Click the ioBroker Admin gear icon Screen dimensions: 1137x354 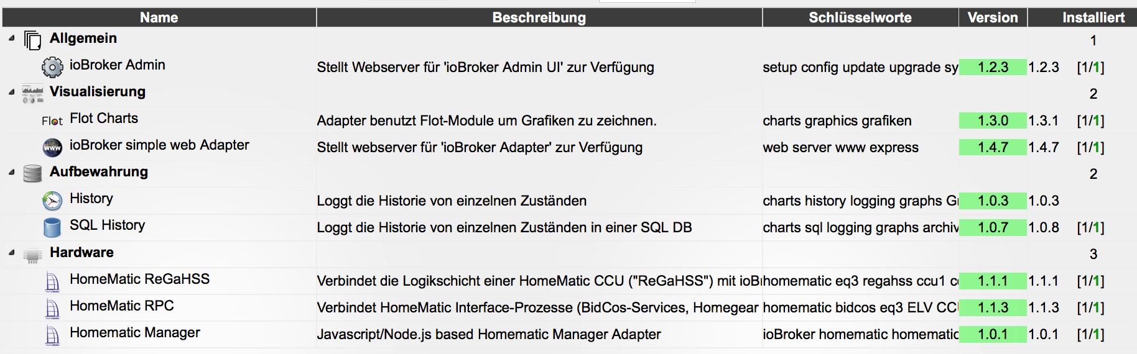pos(52,66)
